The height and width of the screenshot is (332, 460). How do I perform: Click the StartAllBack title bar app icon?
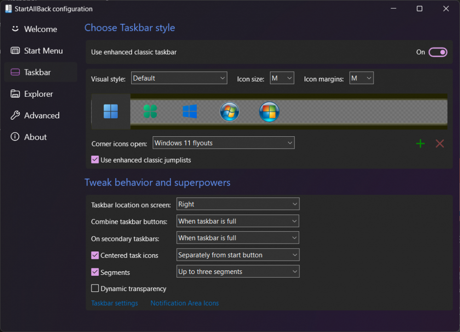pyautogui.click(x=8, y=9)
